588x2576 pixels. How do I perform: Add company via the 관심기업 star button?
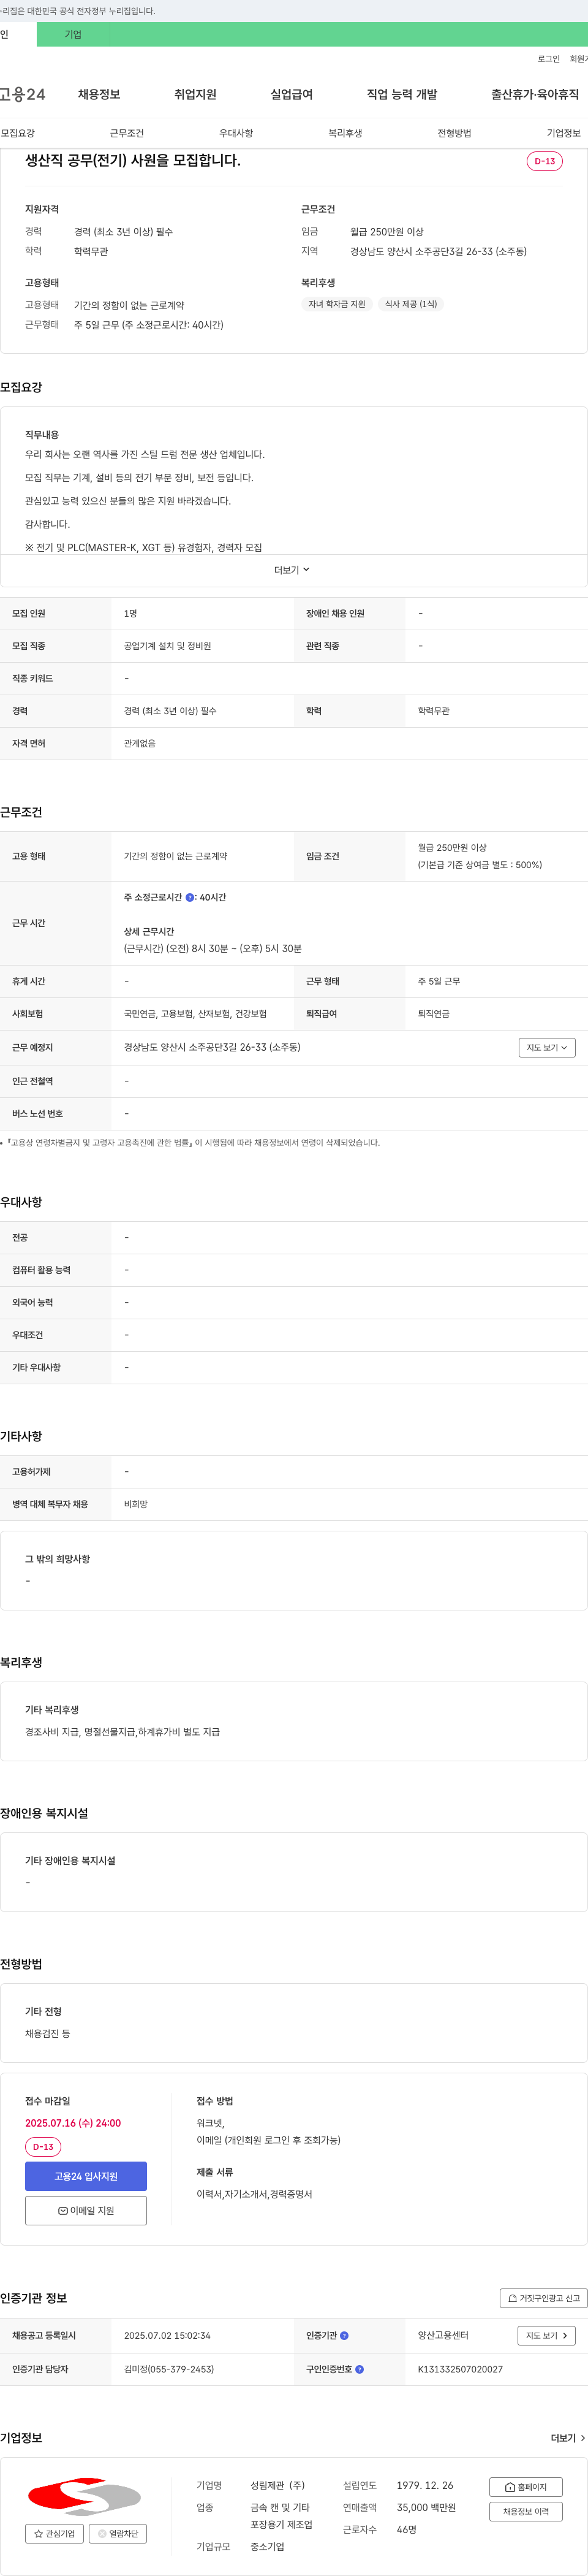[55, 2533]
